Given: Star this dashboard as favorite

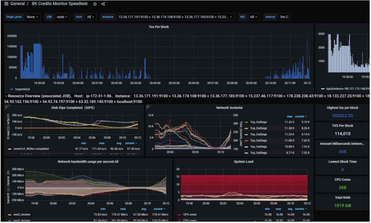Looking at the screenshot, I should pos(95,4).
